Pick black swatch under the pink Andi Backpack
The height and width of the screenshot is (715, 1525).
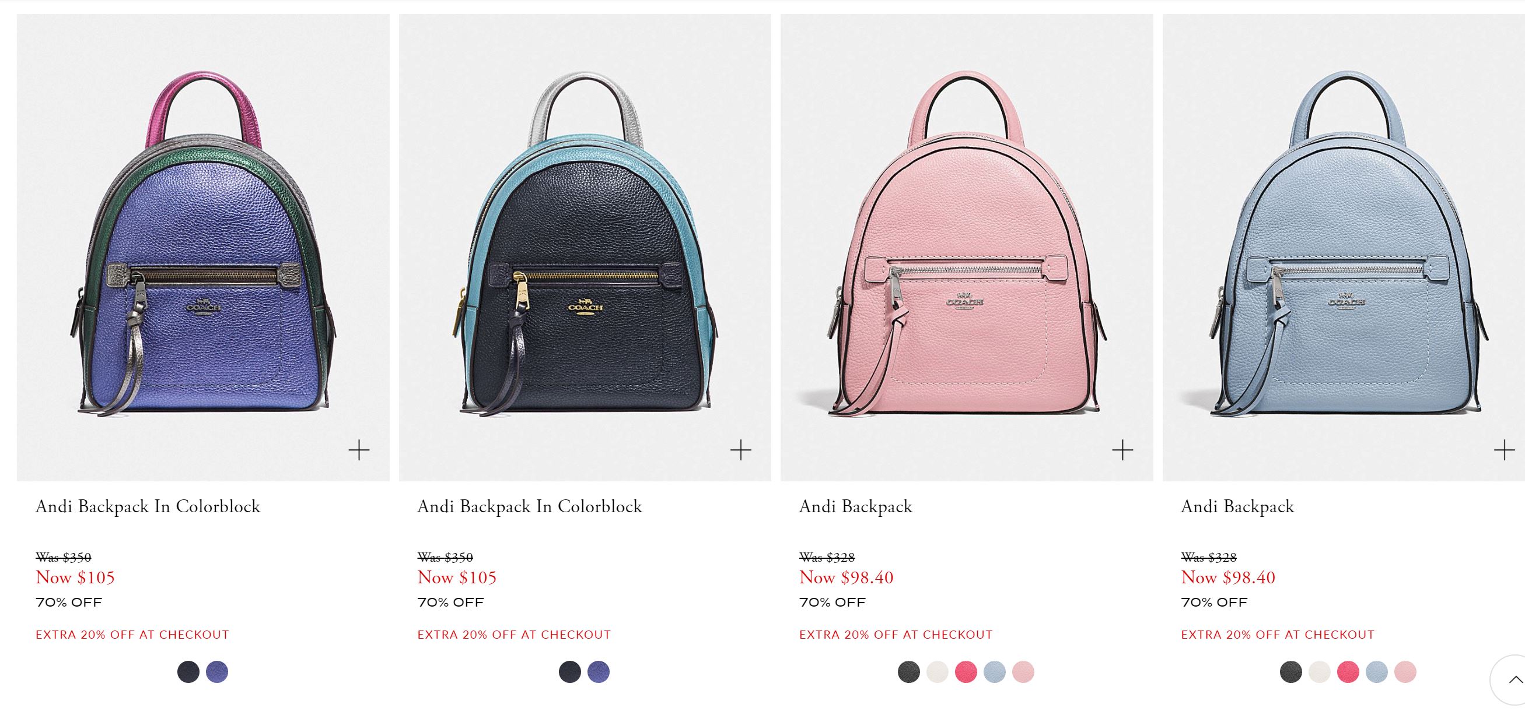coord(909,672)
